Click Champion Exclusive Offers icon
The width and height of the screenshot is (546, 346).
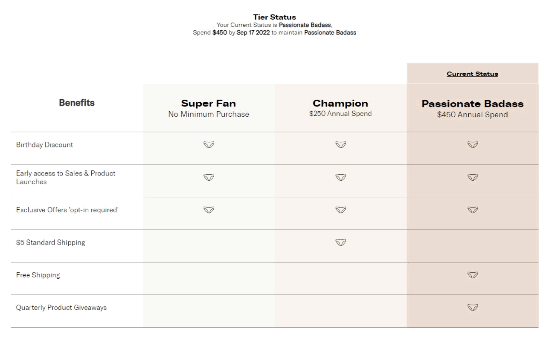click(340, 210)
